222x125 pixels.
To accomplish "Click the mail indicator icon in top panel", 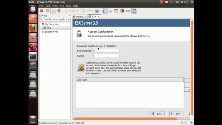I will (166, 2).
